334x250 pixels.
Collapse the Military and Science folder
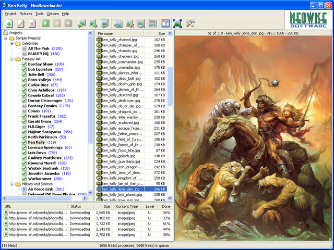click(12, 184)
